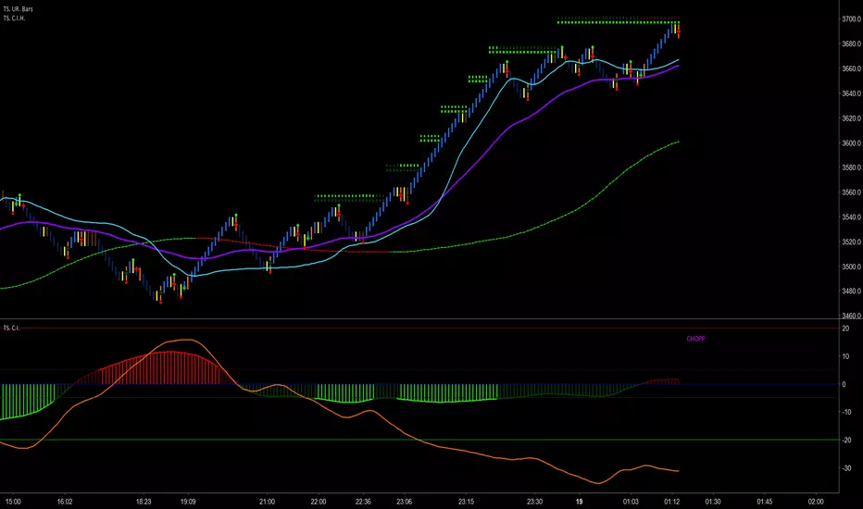Viewport: 863px width, 509px height.
Task: Click the 19:09 time axis label
Action: [x=186, y=501]
